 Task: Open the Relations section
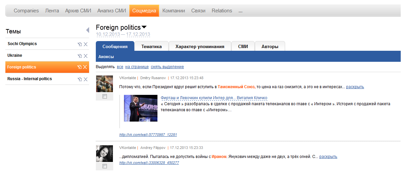[222, 11]
